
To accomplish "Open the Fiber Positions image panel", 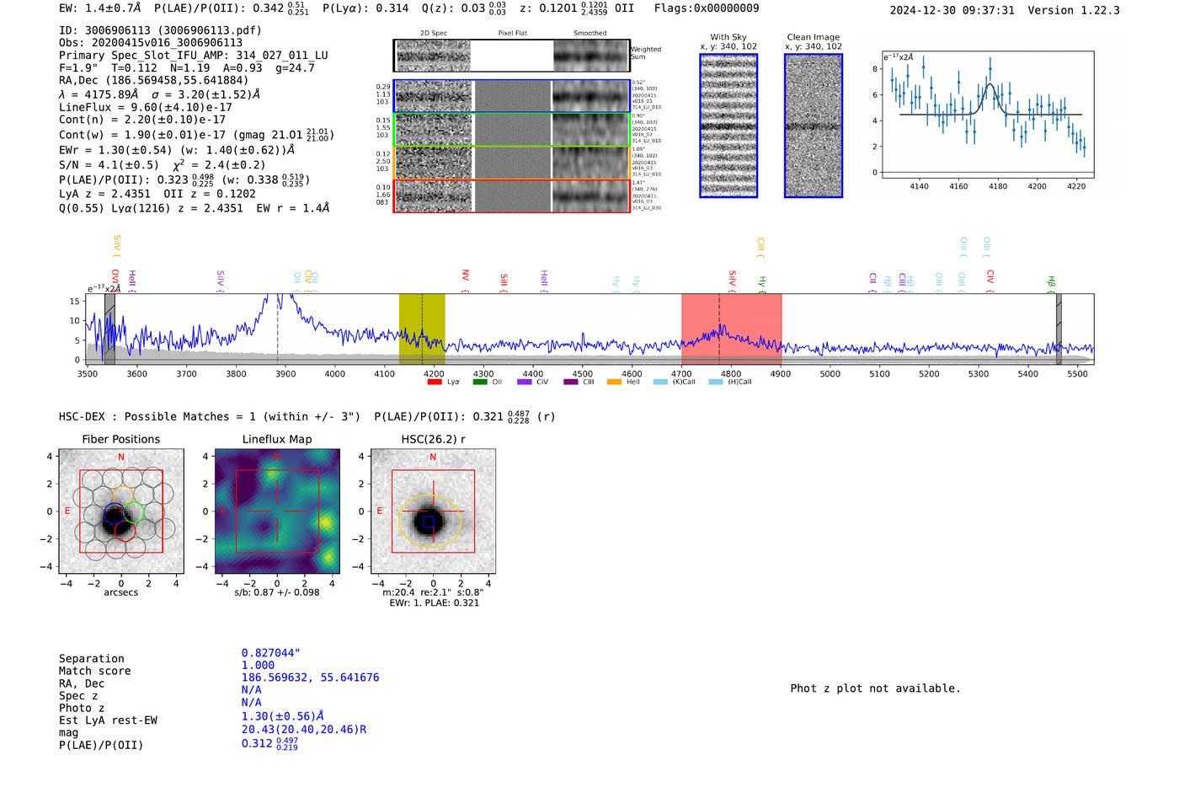I will (x=121, y=511).
